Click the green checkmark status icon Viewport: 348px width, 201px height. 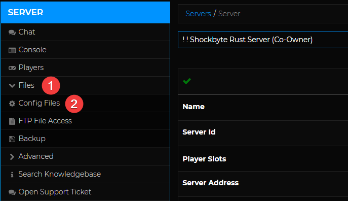187,81
